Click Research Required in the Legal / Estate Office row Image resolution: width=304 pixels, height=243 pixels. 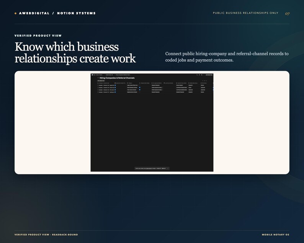(156, 85)
